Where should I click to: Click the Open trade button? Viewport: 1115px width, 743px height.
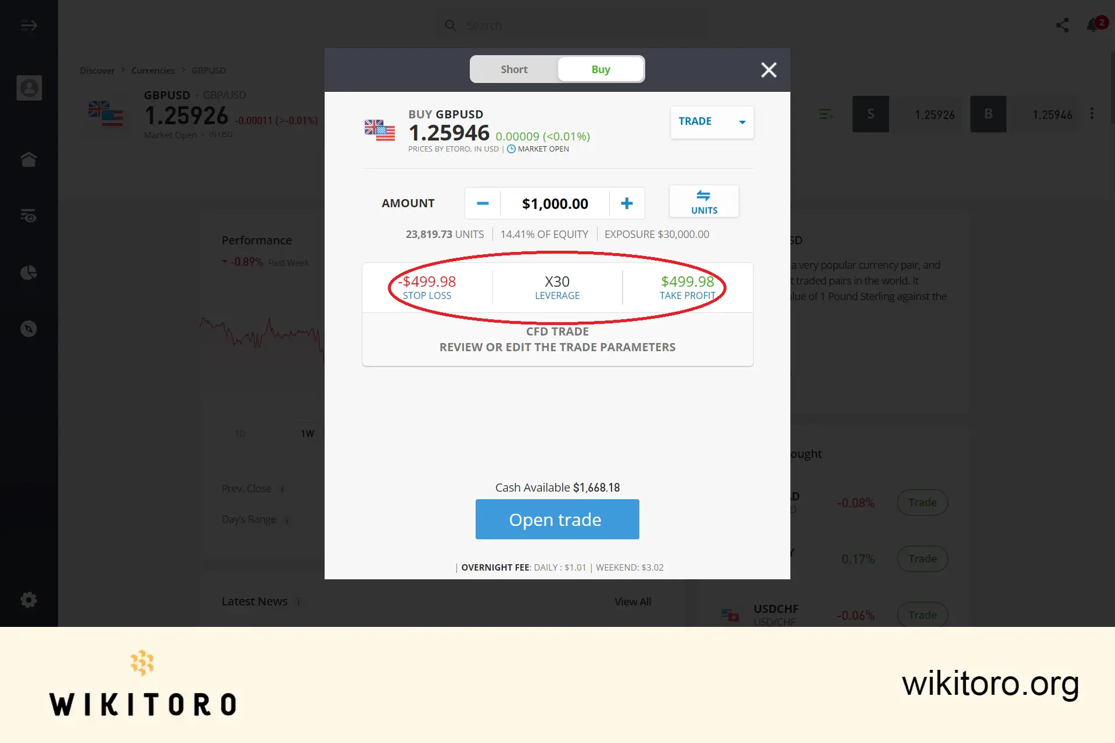pyautogui.click(x=557, y=518)
